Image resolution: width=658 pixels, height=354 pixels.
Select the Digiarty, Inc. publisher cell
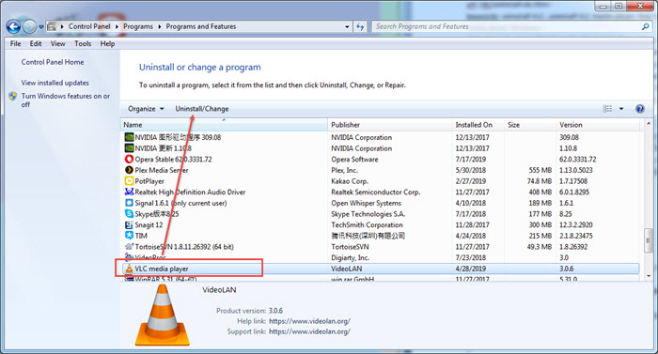[350, 257]
